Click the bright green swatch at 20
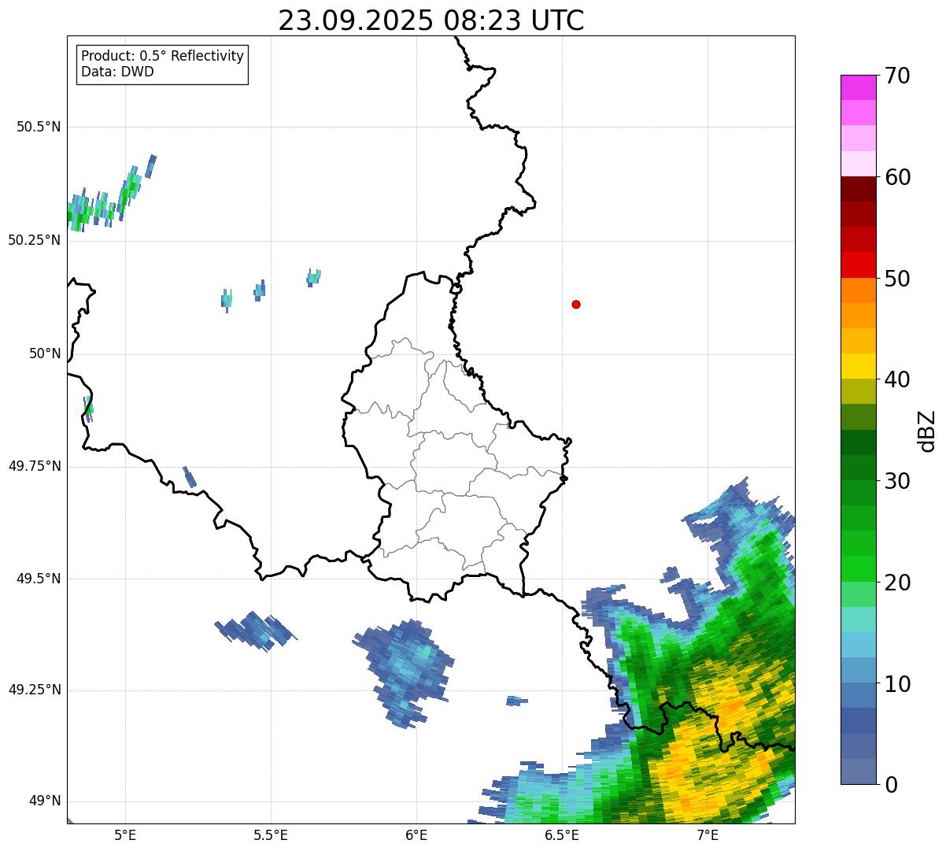This screenshot has height=851, width=946. pyautogui.click(x=857, y=568)
